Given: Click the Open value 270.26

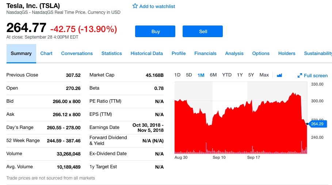Looking at the screenshot, I should [73, 88].
